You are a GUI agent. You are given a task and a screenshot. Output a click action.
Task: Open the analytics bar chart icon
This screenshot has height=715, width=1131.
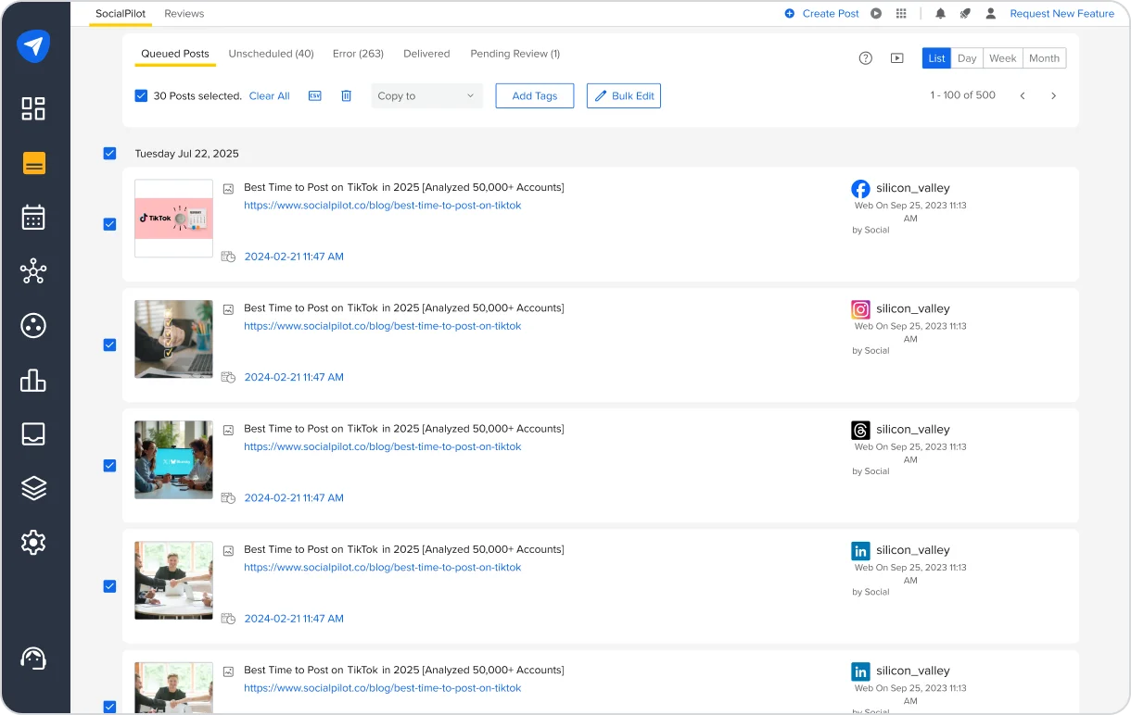coord(33,381)
